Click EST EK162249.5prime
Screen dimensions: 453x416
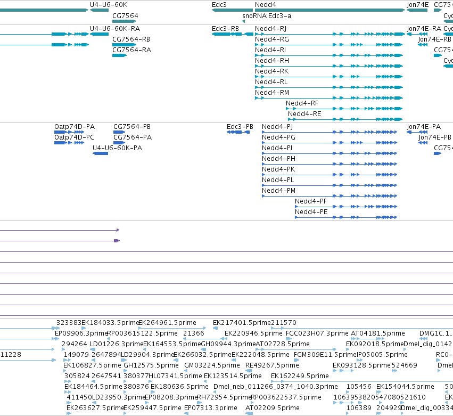coord(361,381)
